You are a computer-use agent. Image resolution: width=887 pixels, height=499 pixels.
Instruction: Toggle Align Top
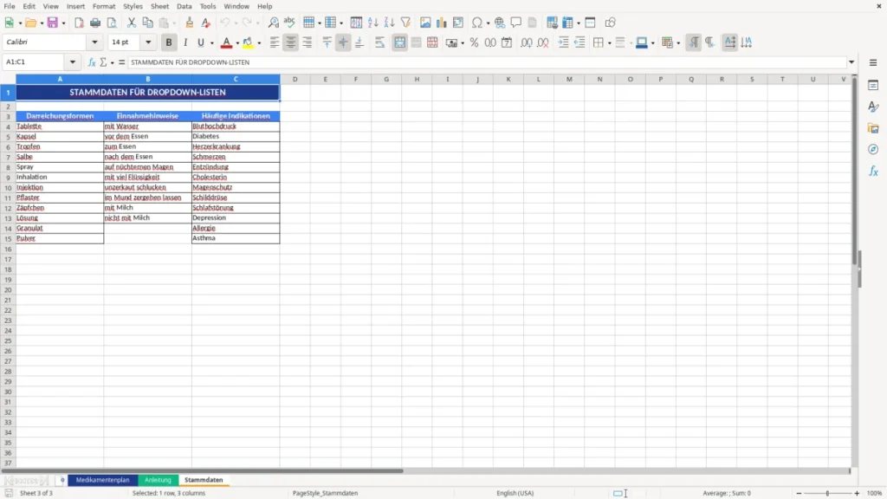[x=327, y=42]
